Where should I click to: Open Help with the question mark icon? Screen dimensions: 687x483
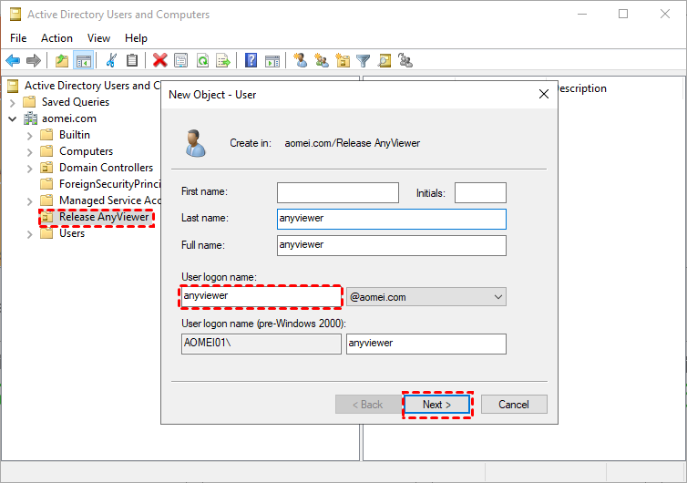coord(251,61)
